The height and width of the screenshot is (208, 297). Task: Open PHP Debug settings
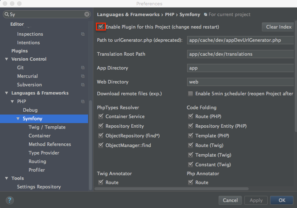(30, 110)
